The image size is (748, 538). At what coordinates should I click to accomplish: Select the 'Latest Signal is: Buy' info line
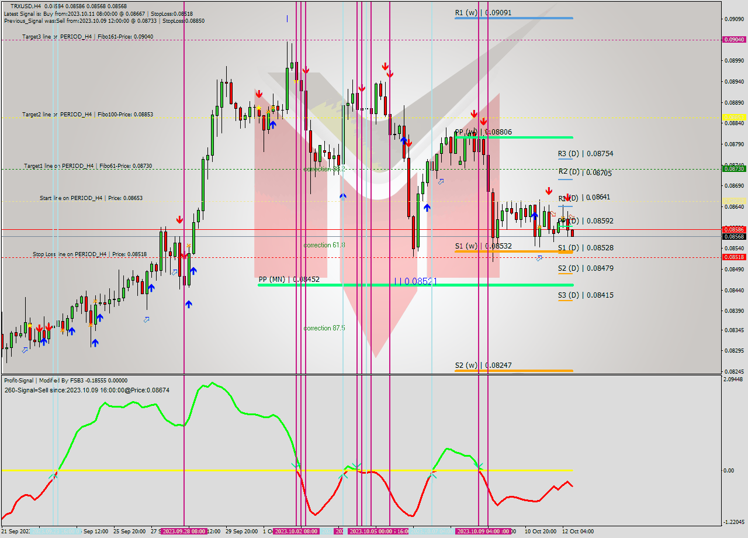tap(98, 13)
